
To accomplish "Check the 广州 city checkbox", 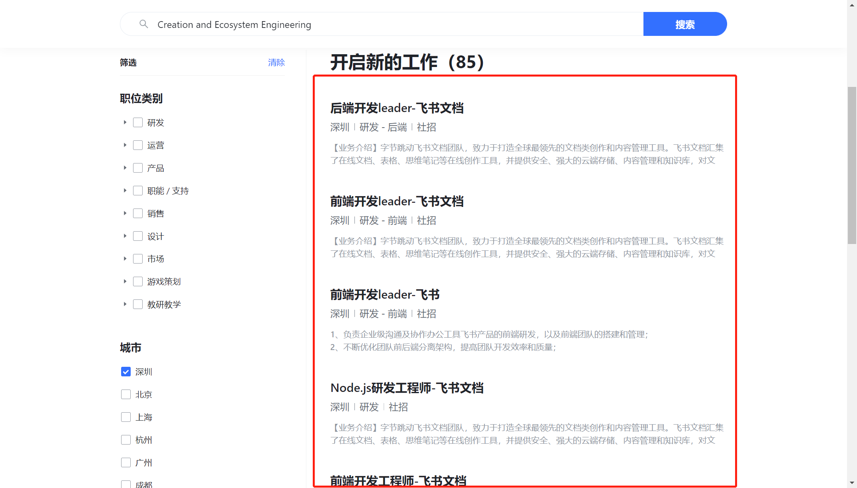I will click(x=126, y=462).
